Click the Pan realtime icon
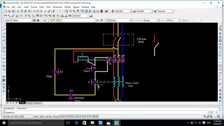This screenshot has height=126, width=224. [67, 11]
